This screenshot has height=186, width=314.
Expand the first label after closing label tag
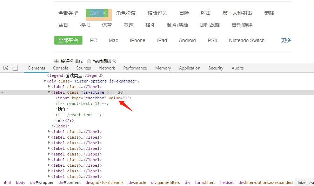point(49,131)
